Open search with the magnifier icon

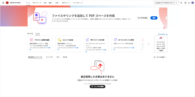(181, 3)
